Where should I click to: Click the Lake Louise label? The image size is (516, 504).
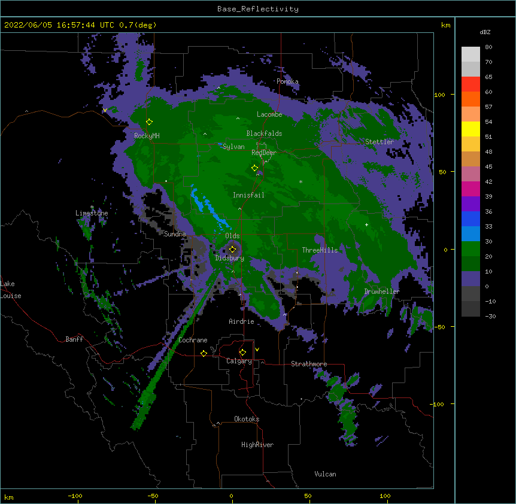click(11, 290)
